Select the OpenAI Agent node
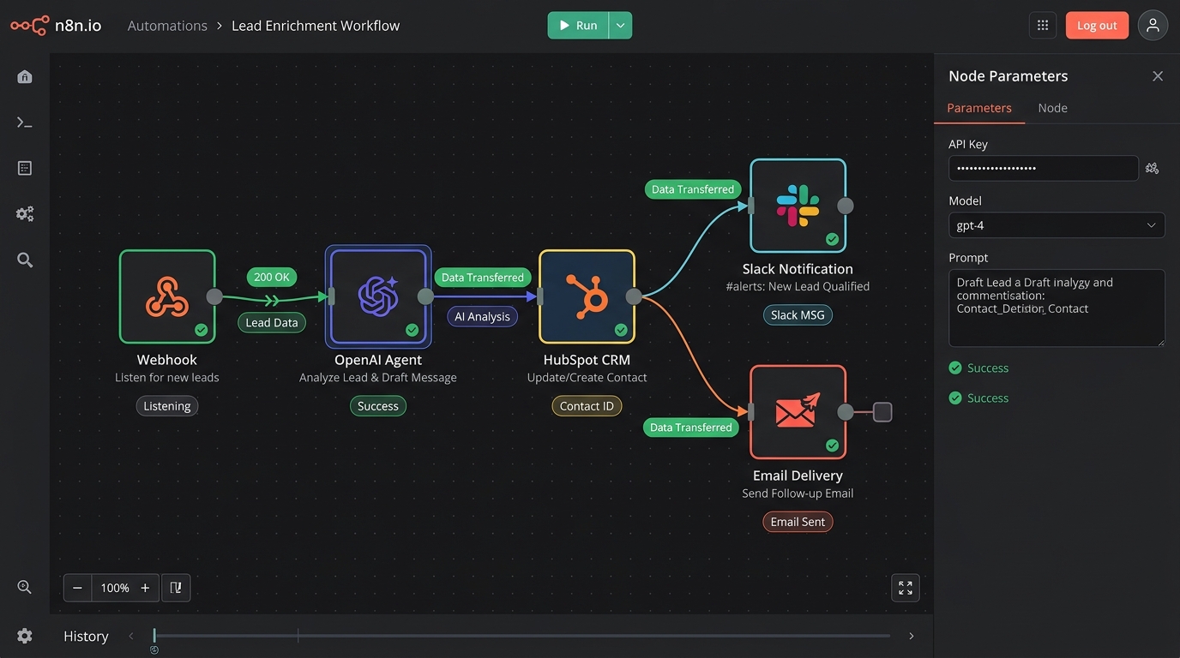Viewport: 1180px width, 658px height. point(378,296)
